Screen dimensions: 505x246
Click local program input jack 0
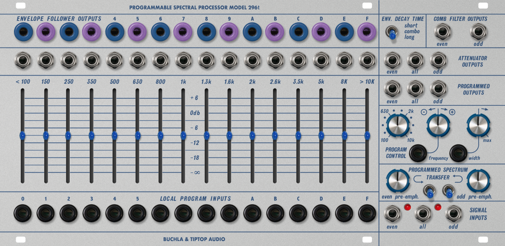click(23, 213)
